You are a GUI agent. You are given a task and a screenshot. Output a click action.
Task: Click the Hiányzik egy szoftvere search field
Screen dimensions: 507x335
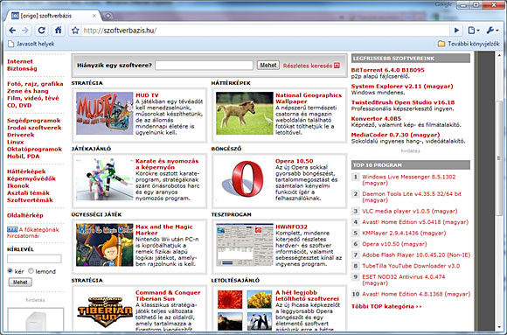204,65
